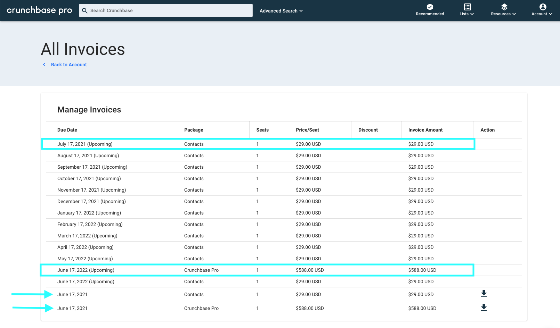Select the January 17, 2022 (Upcoming) date
This screenshot has height=328, width=560.
[x=89, y=213]
